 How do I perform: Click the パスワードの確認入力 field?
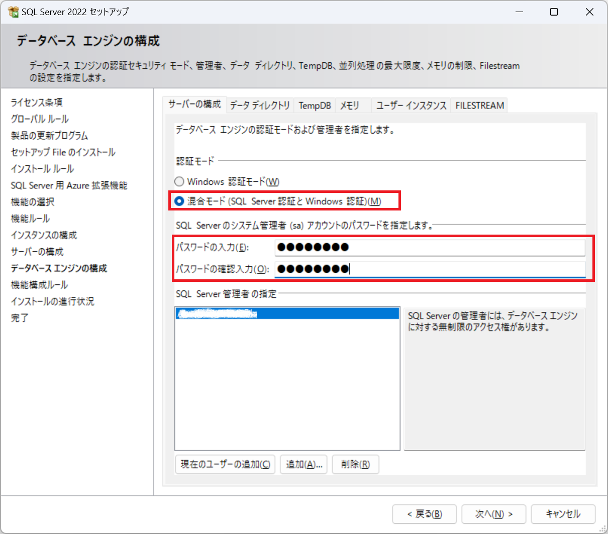(x=430, y=269)
